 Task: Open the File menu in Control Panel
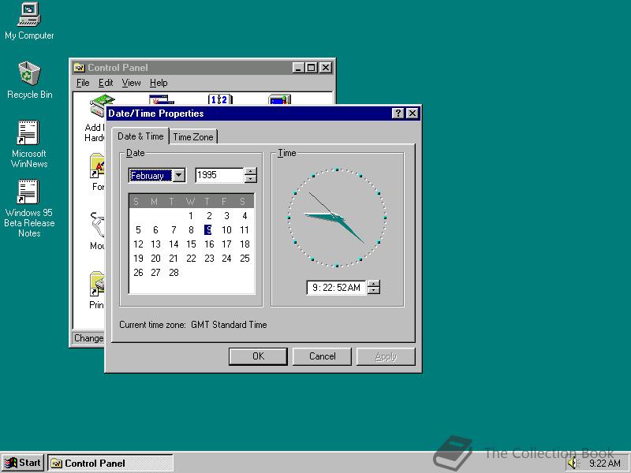pyautogui.click(x=83, y=83)
